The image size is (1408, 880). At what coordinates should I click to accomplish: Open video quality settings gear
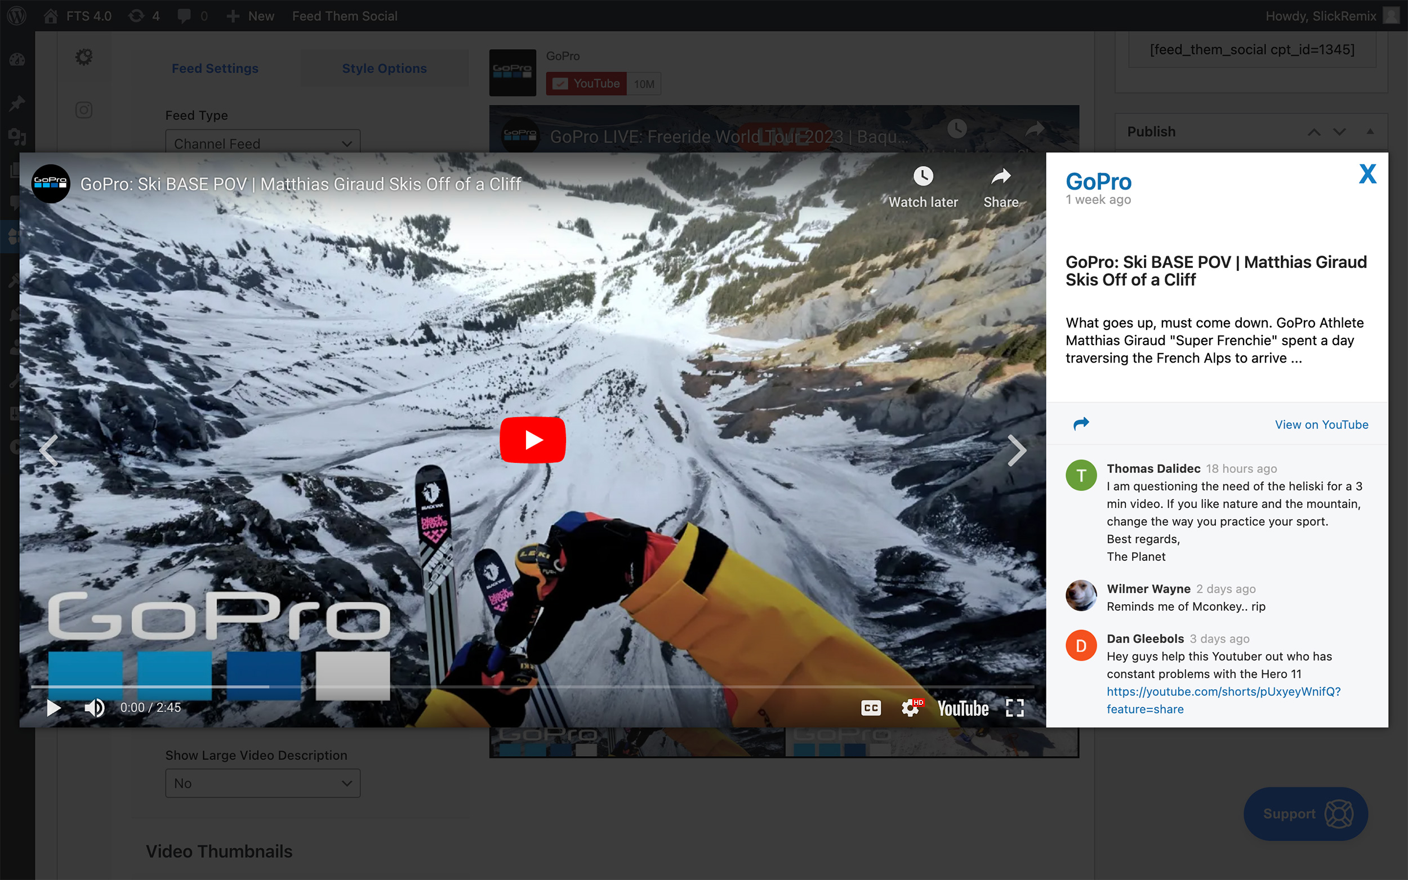pos(911,708)
